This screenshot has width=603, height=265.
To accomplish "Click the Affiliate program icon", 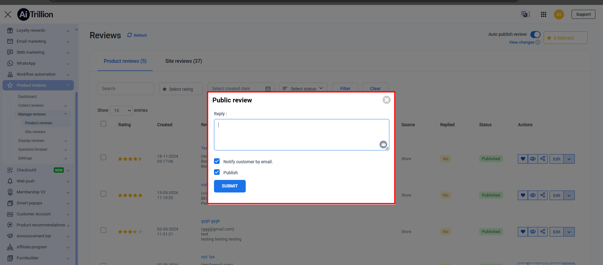I will click(10, 247).
